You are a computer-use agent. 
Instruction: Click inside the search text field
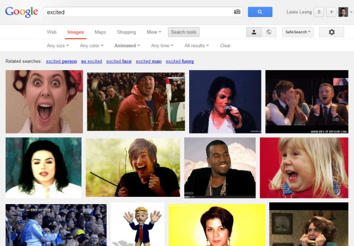138,12
